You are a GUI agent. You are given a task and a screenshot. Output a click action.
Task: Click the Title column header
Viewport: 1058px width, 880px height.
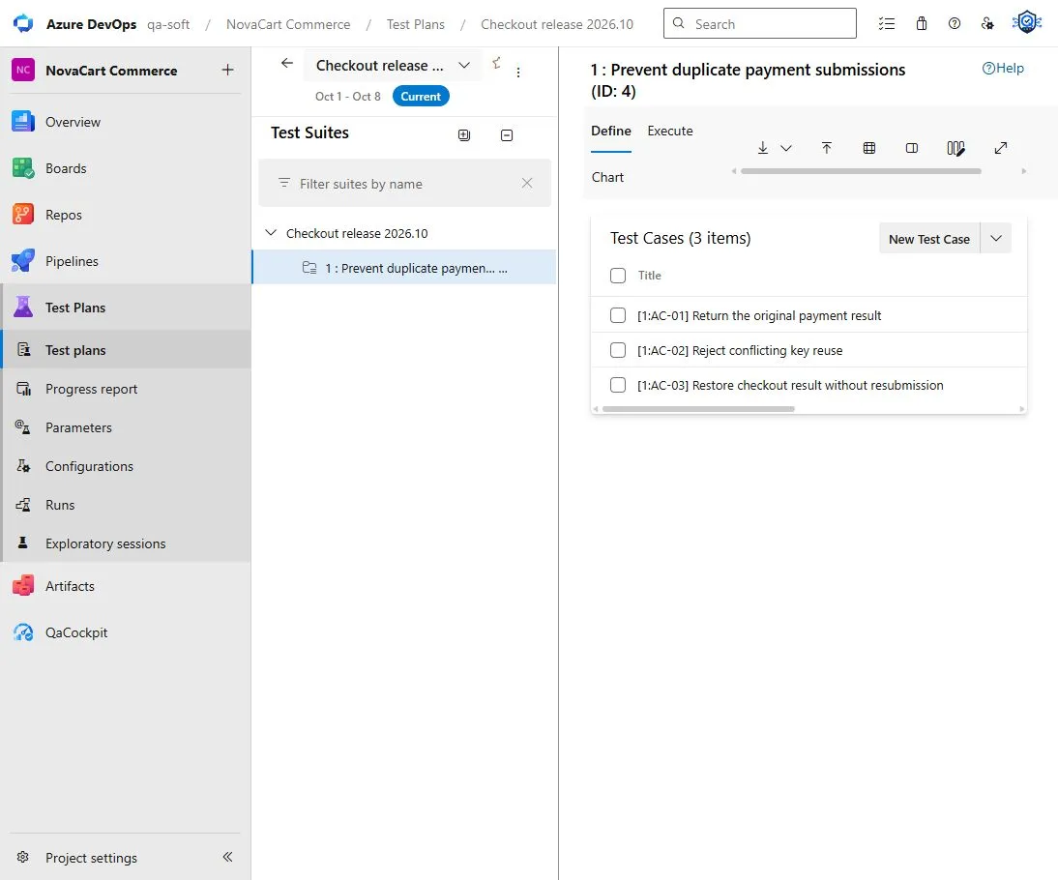click(649, 276)
